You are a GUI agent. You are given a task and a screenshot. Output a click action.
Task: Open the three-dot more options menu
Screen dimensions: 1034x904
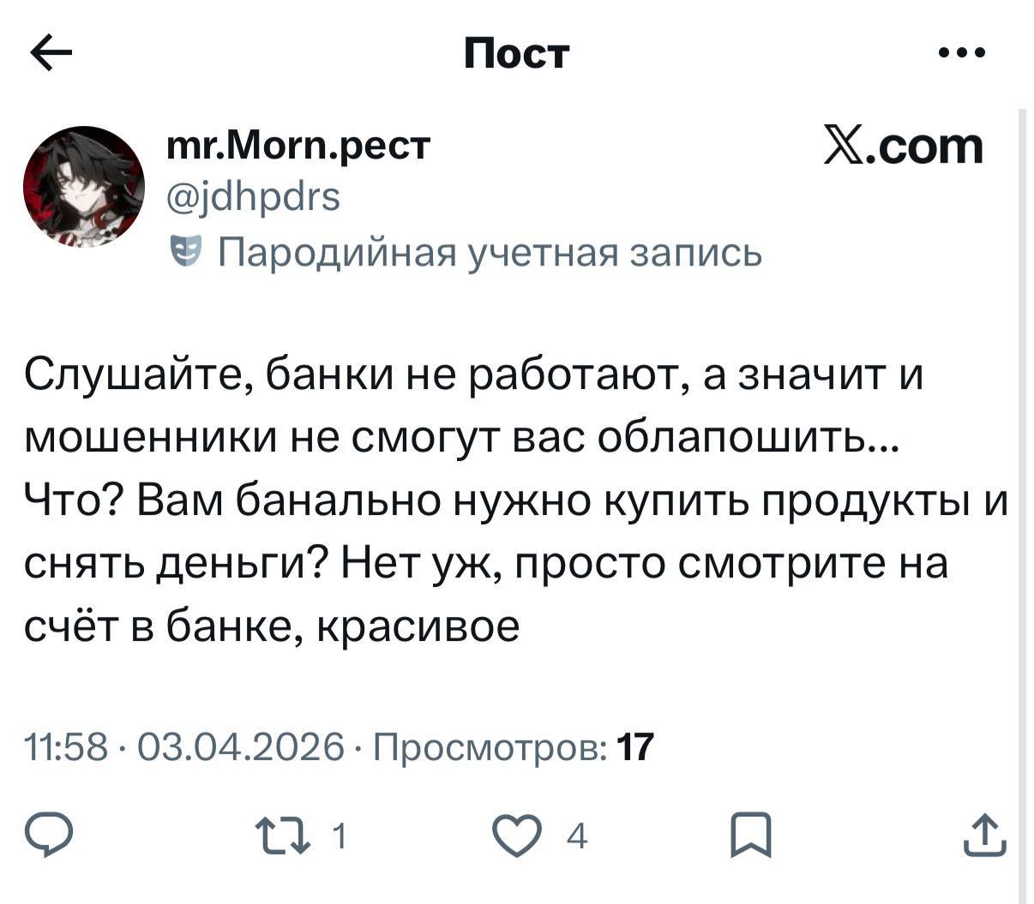(x=962, y=54)
